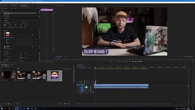The width and height of the screenshot is (195, 110).
Task: Collapse the Source Text property
Action: 2,16
